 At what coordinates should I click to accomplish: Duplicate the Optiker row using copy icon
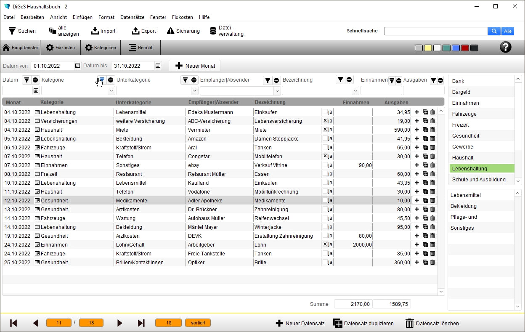425,263
